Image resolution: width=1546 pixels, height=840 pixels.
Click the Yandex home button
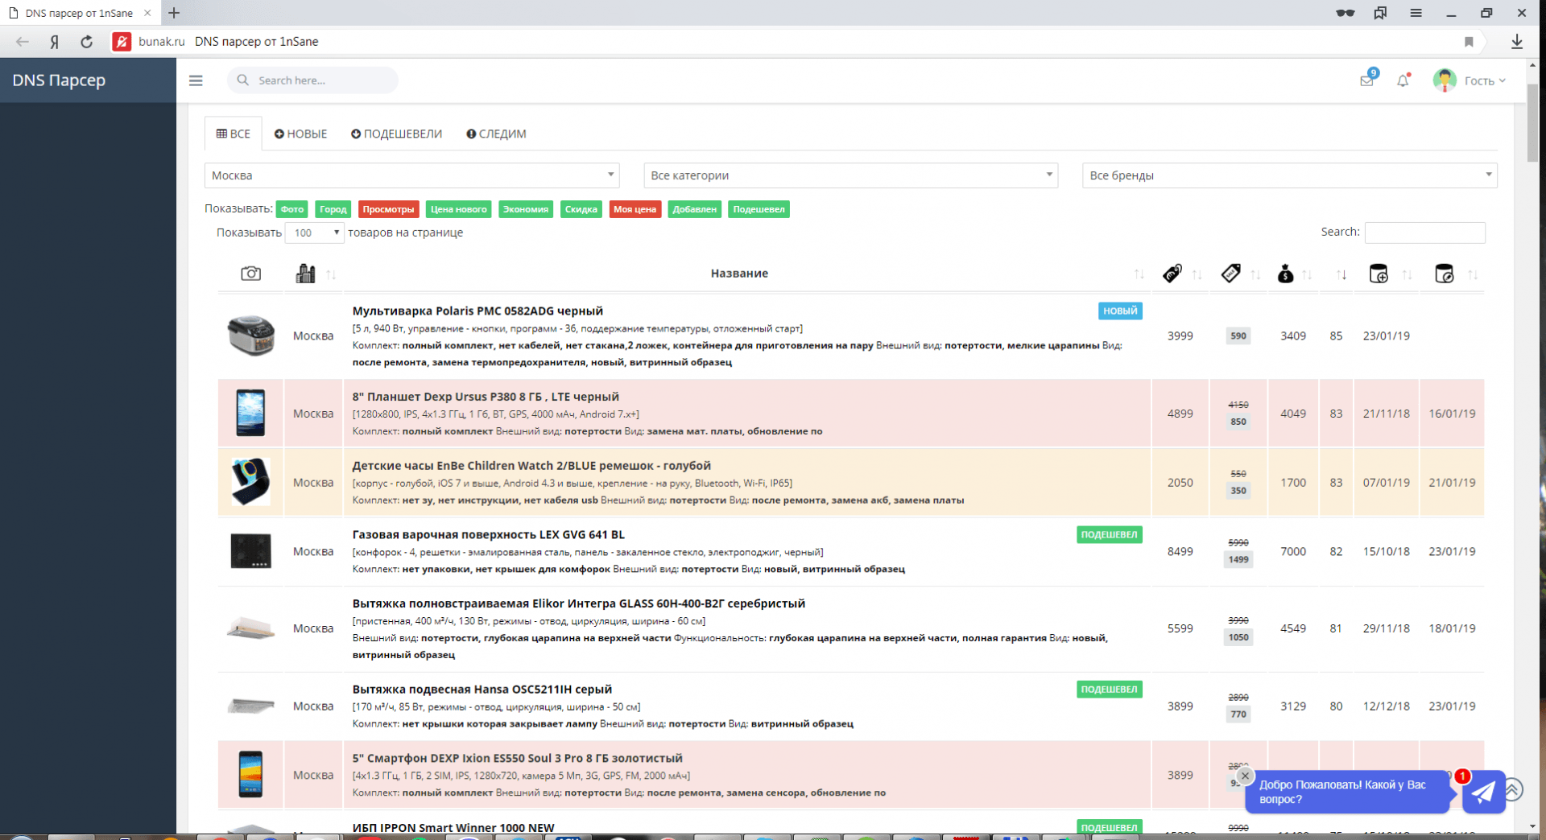tap(54, 42)
